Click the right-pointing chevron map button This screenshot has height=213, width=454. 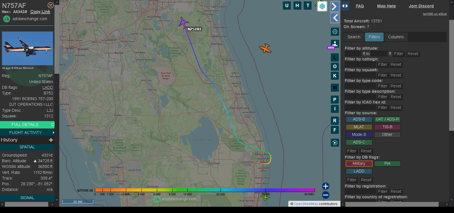pos(335,6)
